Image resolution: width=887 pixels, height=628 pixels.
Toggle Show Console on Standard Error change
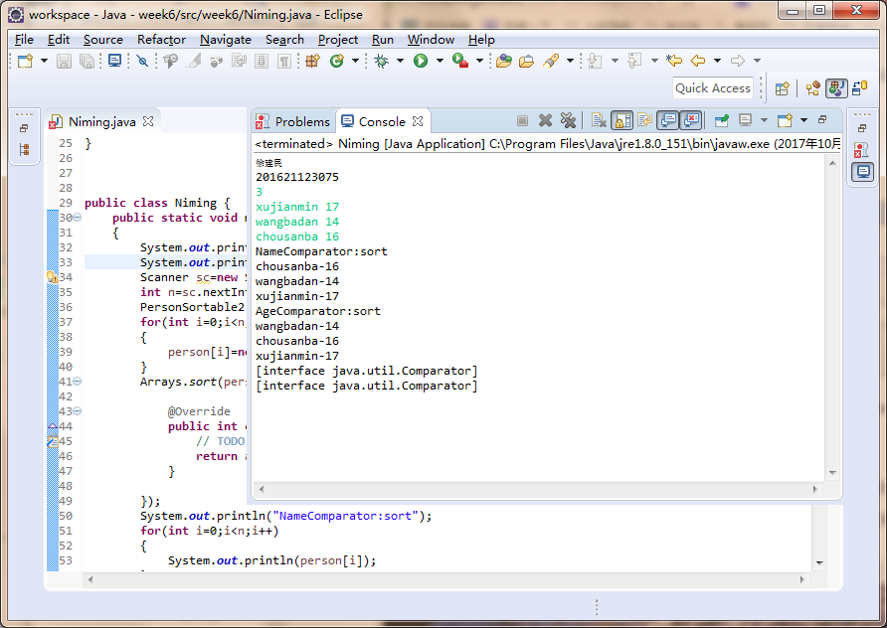point(691,120)
